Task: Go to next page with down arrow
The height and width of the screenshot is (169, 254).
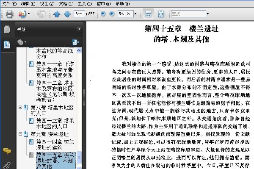Action: click(67, 14)
